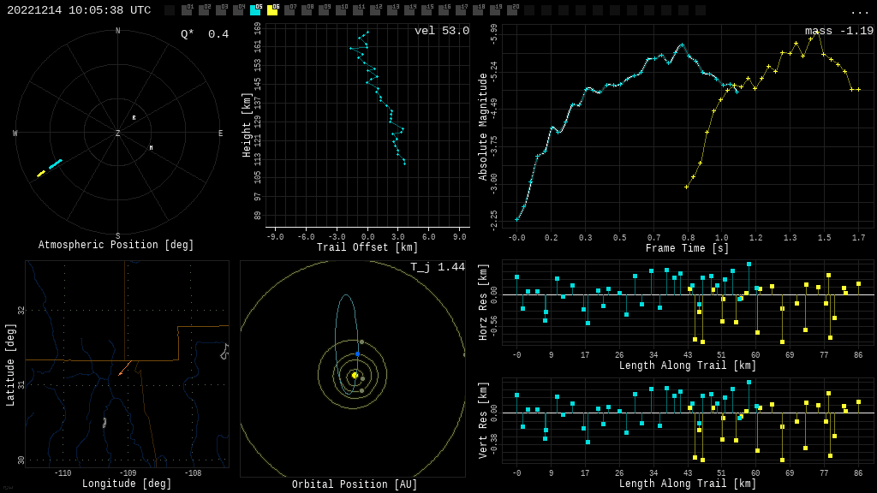Image resolution: width=877 pixels, height=493 pixels.
Task: Click the orange meteor ground track on map
Action: point(125,368)
